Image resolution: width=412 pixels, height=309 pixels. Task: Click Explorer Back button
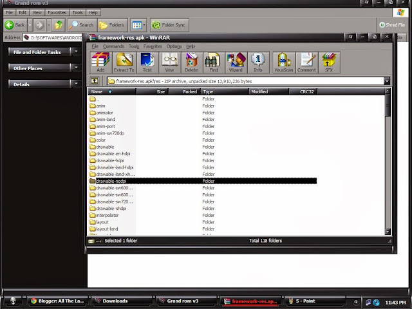point(15,25)
